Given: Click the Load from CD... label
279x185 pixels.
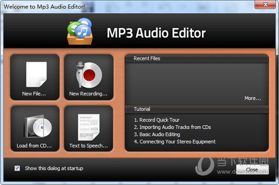Looking at the screenshot, I should 34,146.
